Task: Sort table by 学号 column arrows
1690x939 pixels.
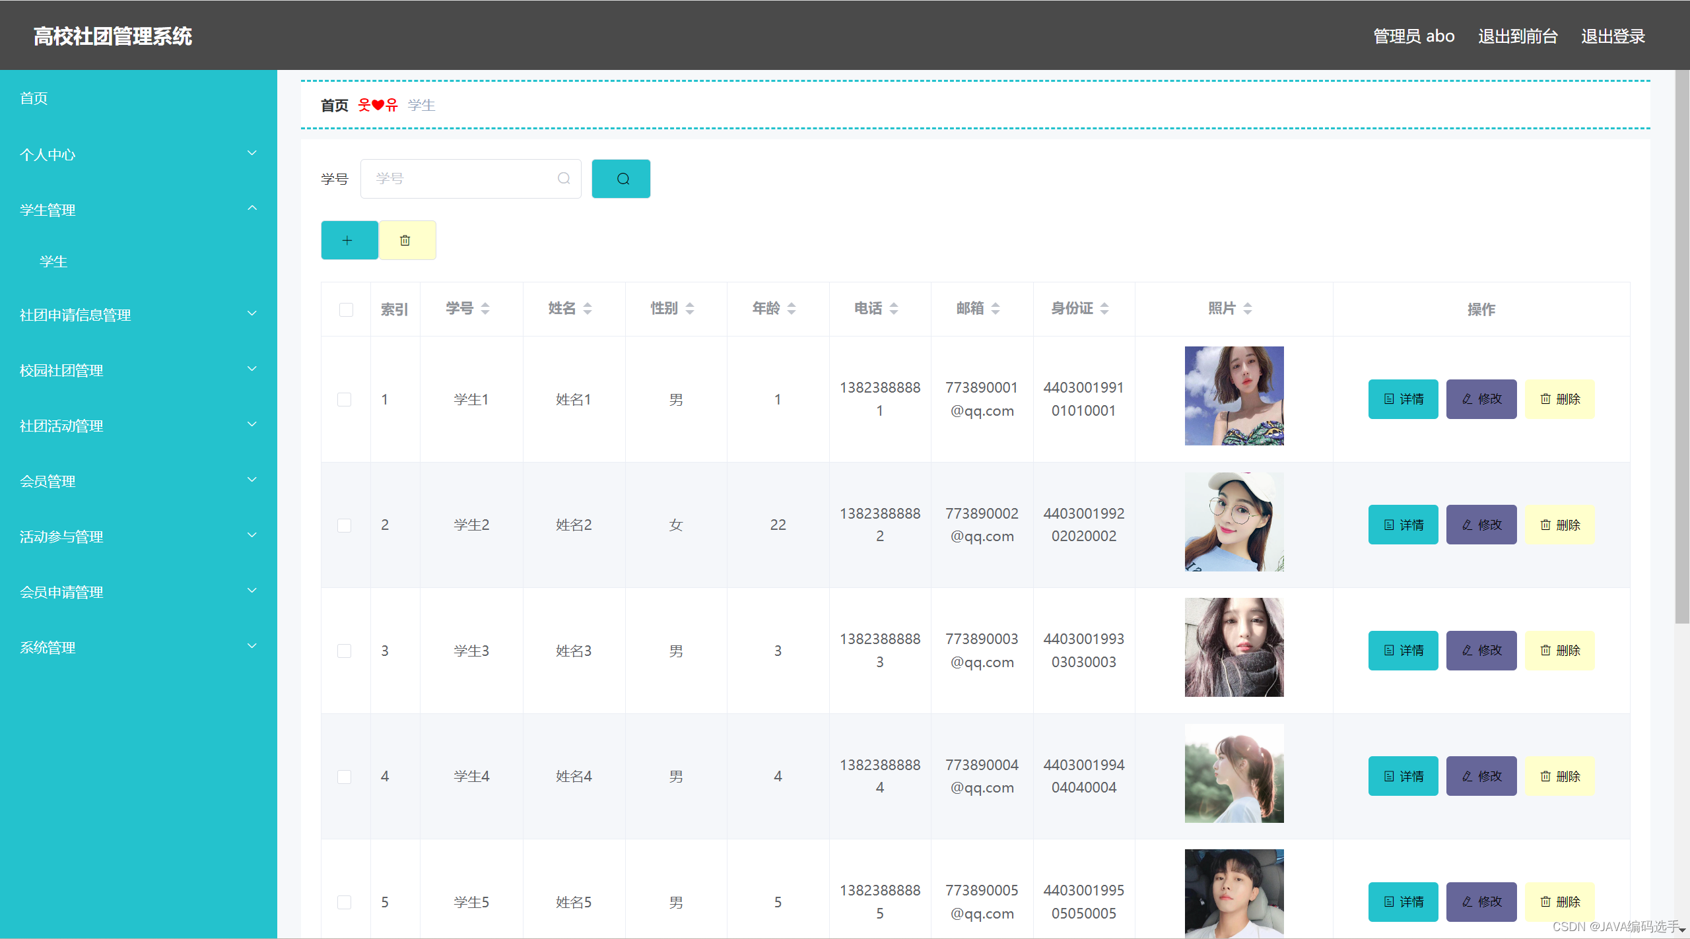Action: click(x=485, y=308)
